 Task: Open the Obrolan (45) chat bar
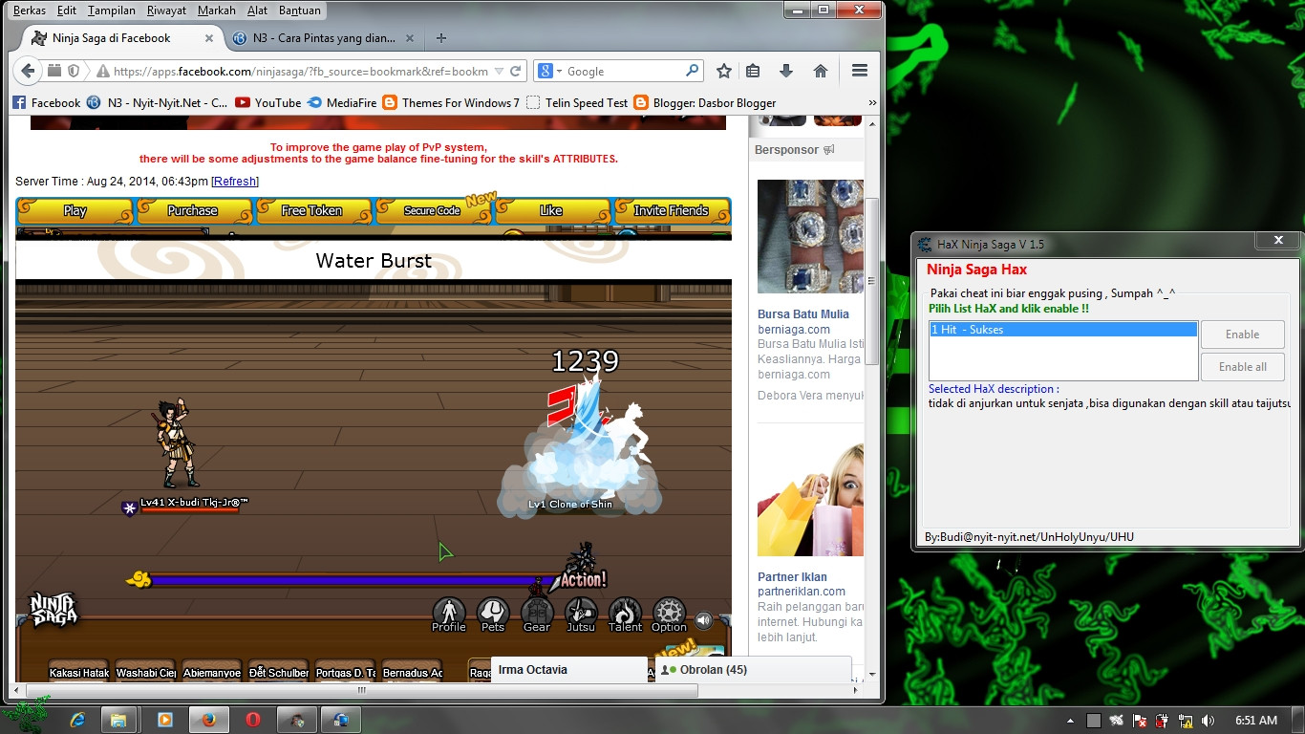point(753,670)
